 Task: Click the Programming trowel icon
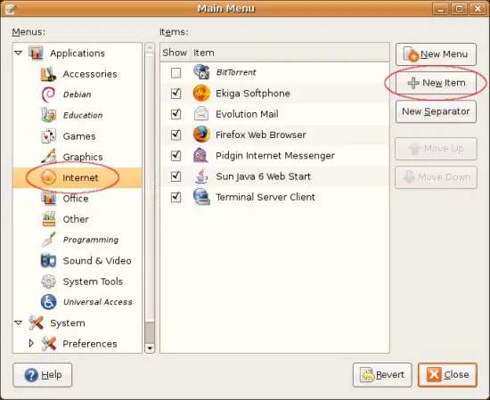pos(48,240)
